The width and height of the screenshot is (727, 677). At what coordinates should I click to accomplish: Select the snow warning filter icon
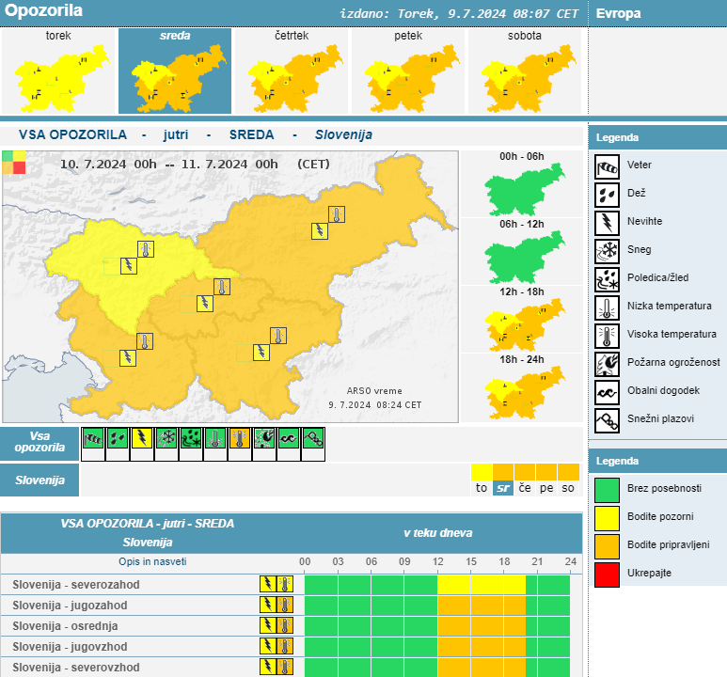pos(166,438)
